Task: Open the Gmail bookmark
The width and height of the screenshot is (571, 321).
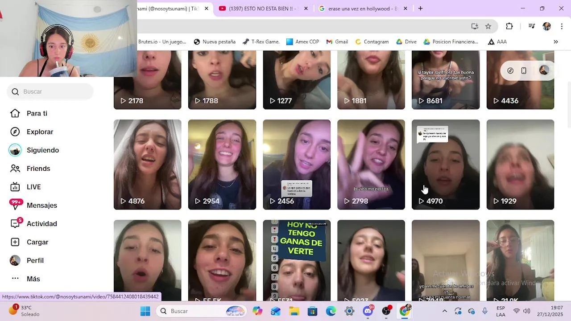Action: (337, 41)
